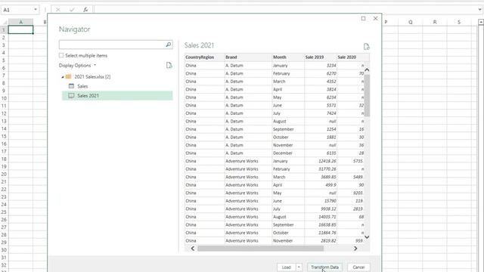Select the Sales 2021 sheet item
The image size is (484, 272).
[x=117, y=96]
